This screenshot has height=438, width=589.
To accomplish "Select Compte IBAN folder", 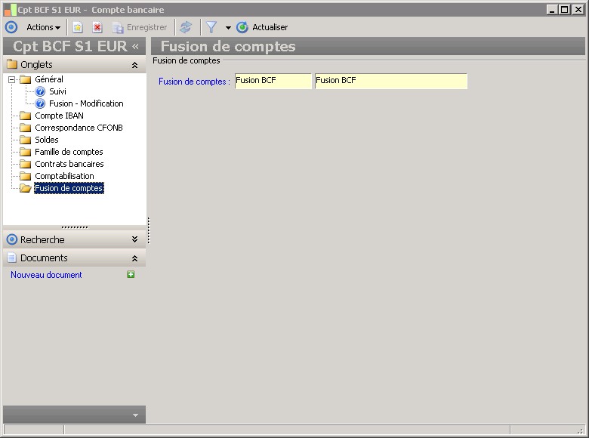I will pos(59,116).
